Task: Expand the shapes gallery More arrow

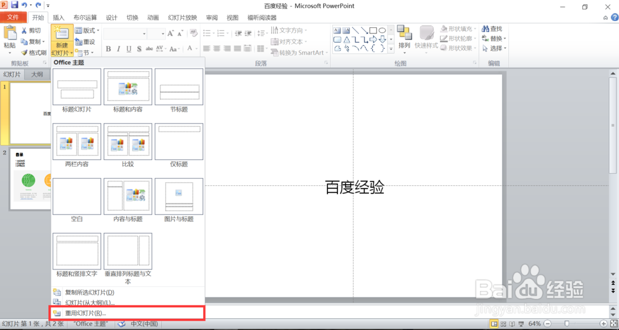Action: click(x=391, y=49)
